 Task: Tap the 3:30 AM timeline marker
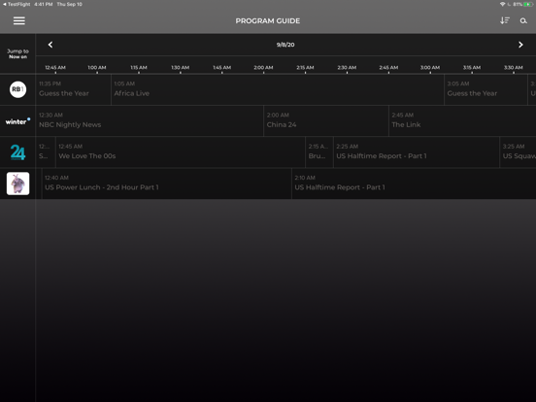click(514, 68)
